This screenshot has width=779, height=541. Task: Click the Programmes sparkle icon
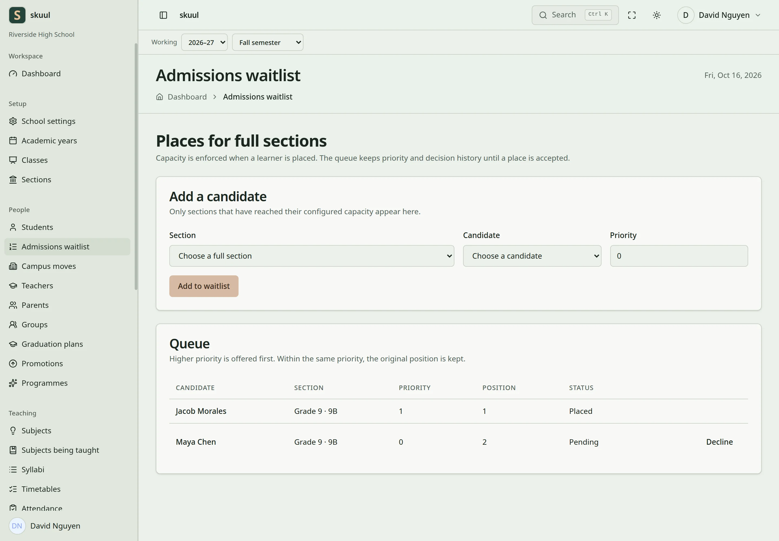13,383
